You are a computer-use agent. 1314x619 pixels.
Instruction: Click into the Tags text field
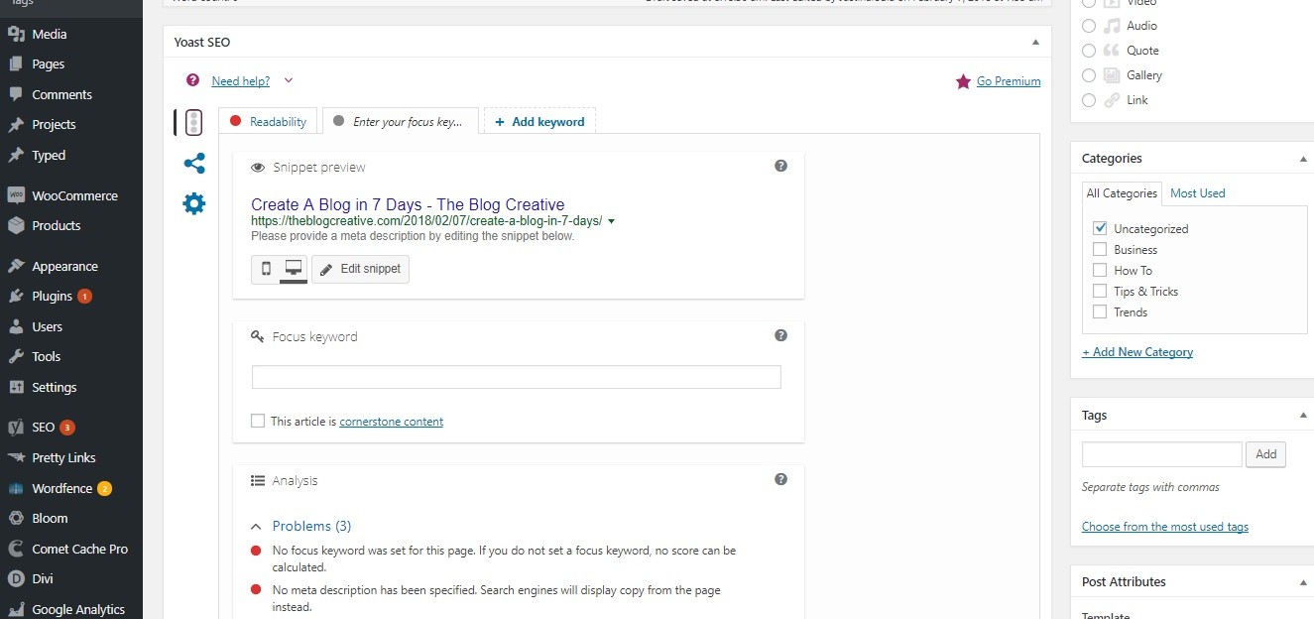click(1162, 454)
